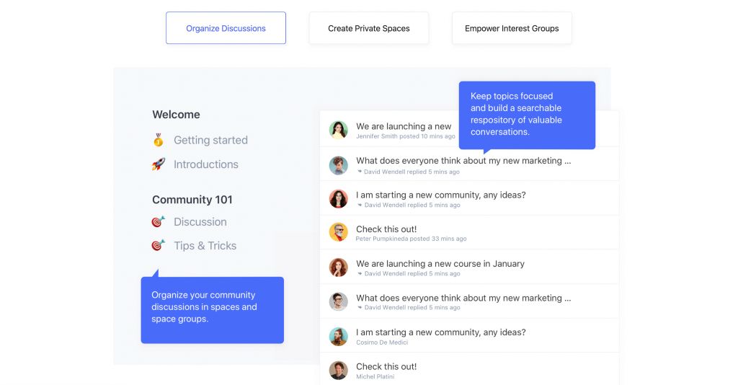This screenshot has width=738, height=385.
Task: Click avatar beside first 'What does everyone think' post
Action: click(x=339, y=165)
